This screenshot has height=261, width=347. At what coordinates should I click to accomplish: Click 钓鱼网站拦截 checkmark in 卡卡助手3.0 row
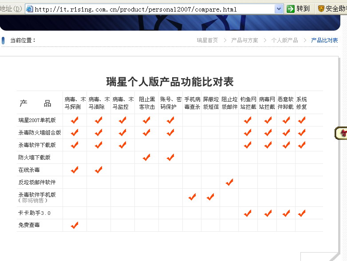pos(248,214)
